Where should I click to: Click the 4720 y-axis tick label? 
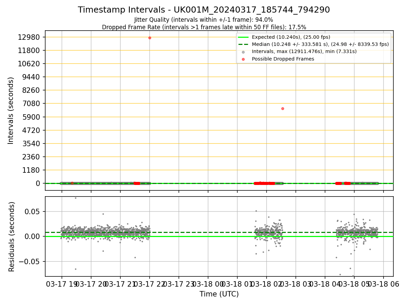pyautogui.click(x=31, y=130)
